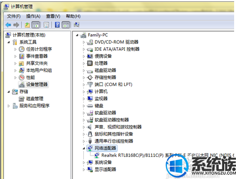Viewport: 236px width, 179px height.
Task: Open the 查看(V) menu
Action: (53, 16)
